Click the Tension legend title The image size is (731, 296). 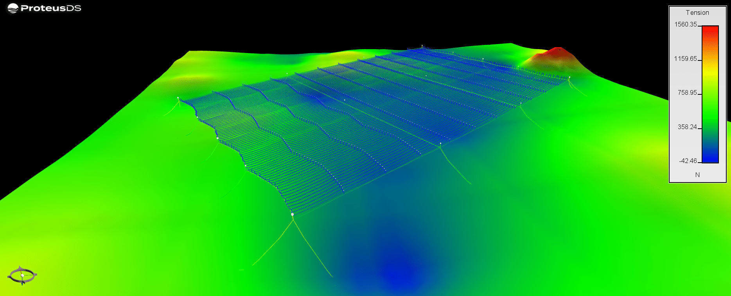697,12
